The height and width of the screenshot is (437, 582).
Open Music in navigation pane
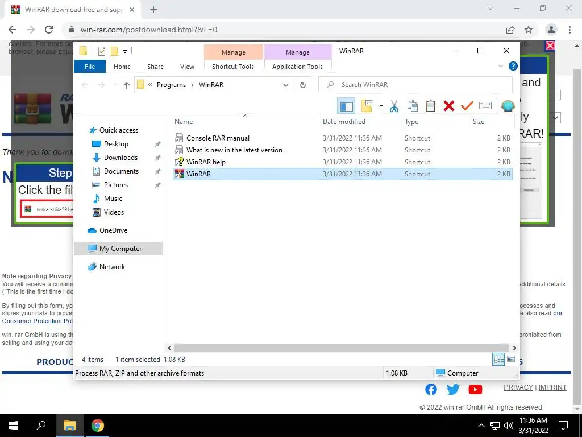pos(113,199)
